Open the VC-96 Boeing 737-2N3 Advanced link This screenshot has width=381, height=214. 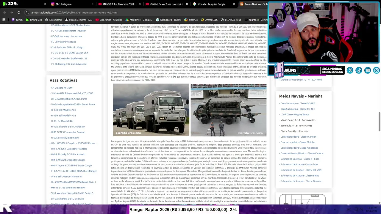[68, 64]
